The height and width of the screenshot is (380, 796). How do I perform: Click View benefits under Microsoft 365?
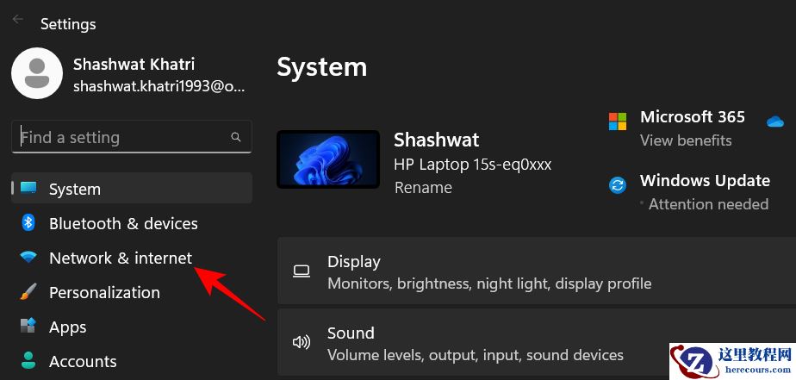686,140
